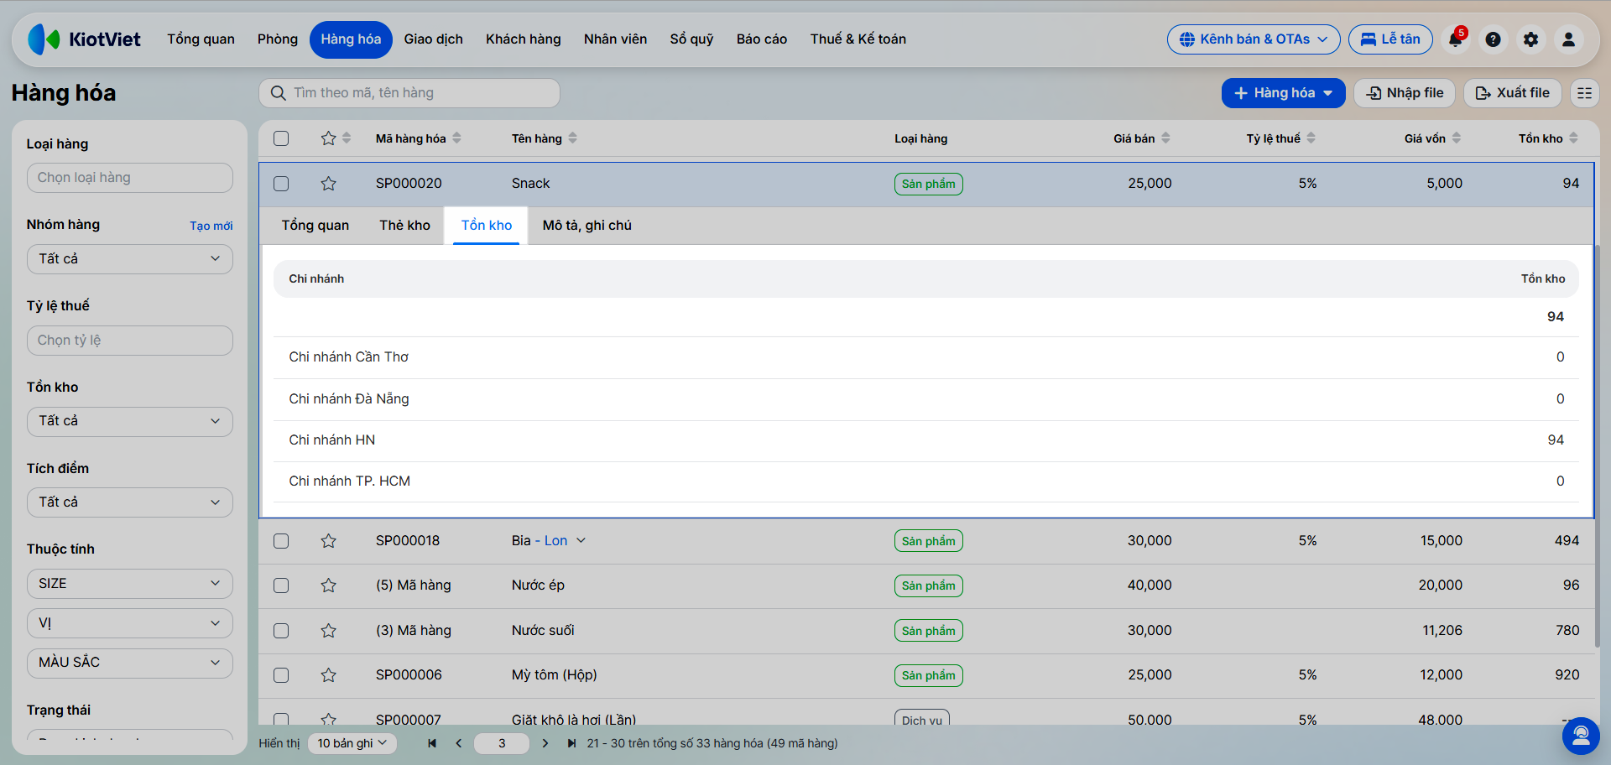Go to the first page
The height and width of the screenshot is (765, 1611).
[432, 743]
